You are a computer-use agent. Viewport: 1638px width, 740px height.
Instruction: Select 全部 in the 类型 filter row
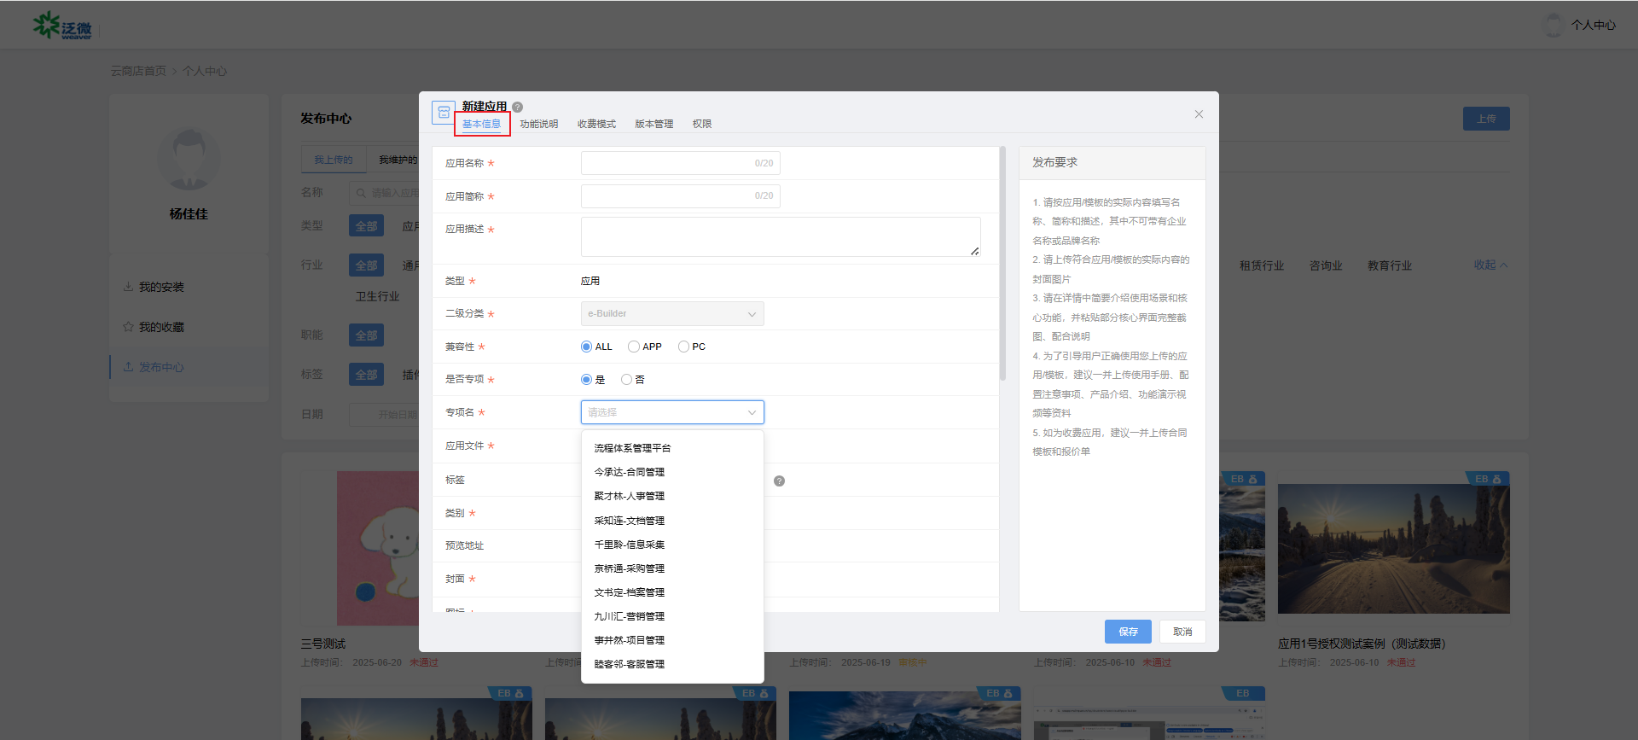click(366, 225)
